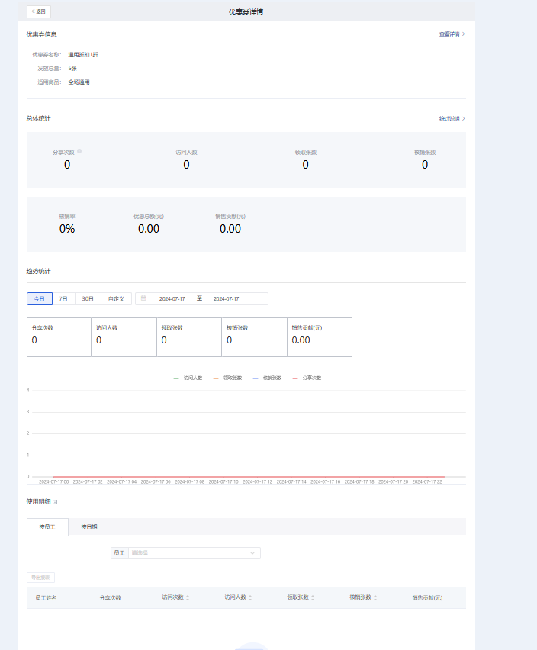Image resolution: width=537 pixels, height=650 pixels.
Task: Select the 领取张数 trend card
Action: pyautogui.click(x=189, y=337)
